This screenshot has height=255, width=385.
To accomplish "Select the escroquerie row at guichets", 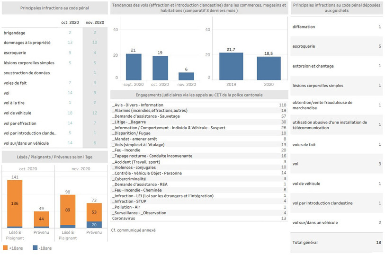I will [336, 46].
